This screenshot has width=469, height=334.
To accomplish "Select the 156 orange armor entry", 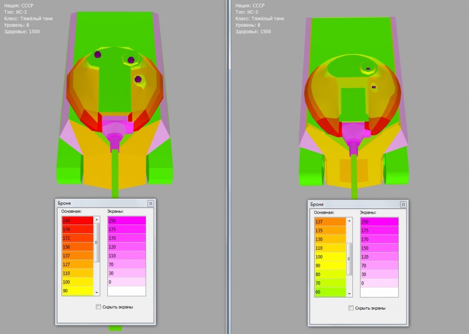I will click(77, 247).
